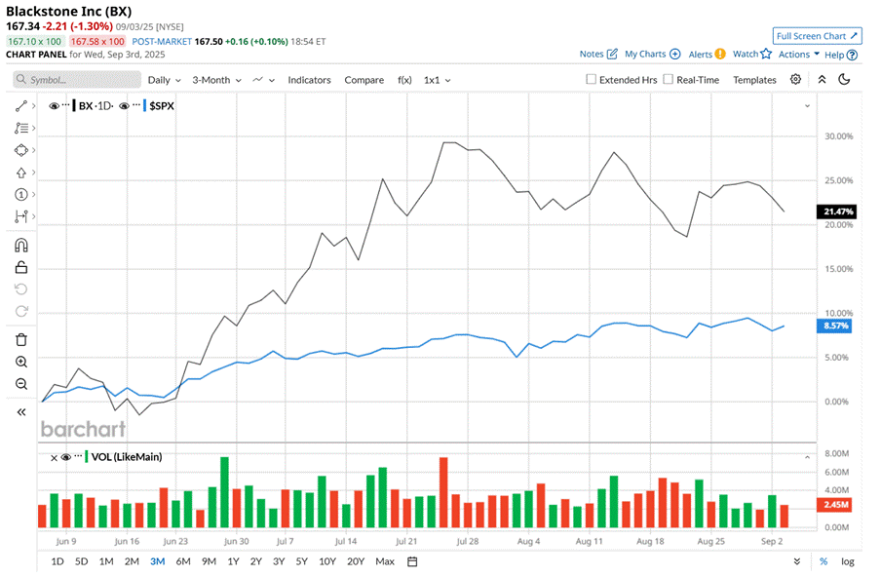Open the Indicators menu

click(309, 80)
